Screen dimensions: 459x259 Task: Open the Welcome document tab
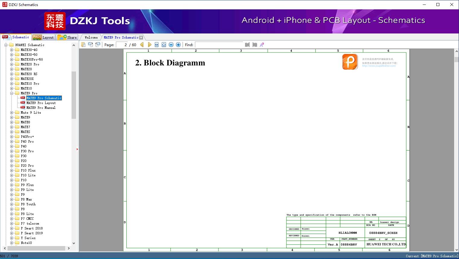coord(91,37)
